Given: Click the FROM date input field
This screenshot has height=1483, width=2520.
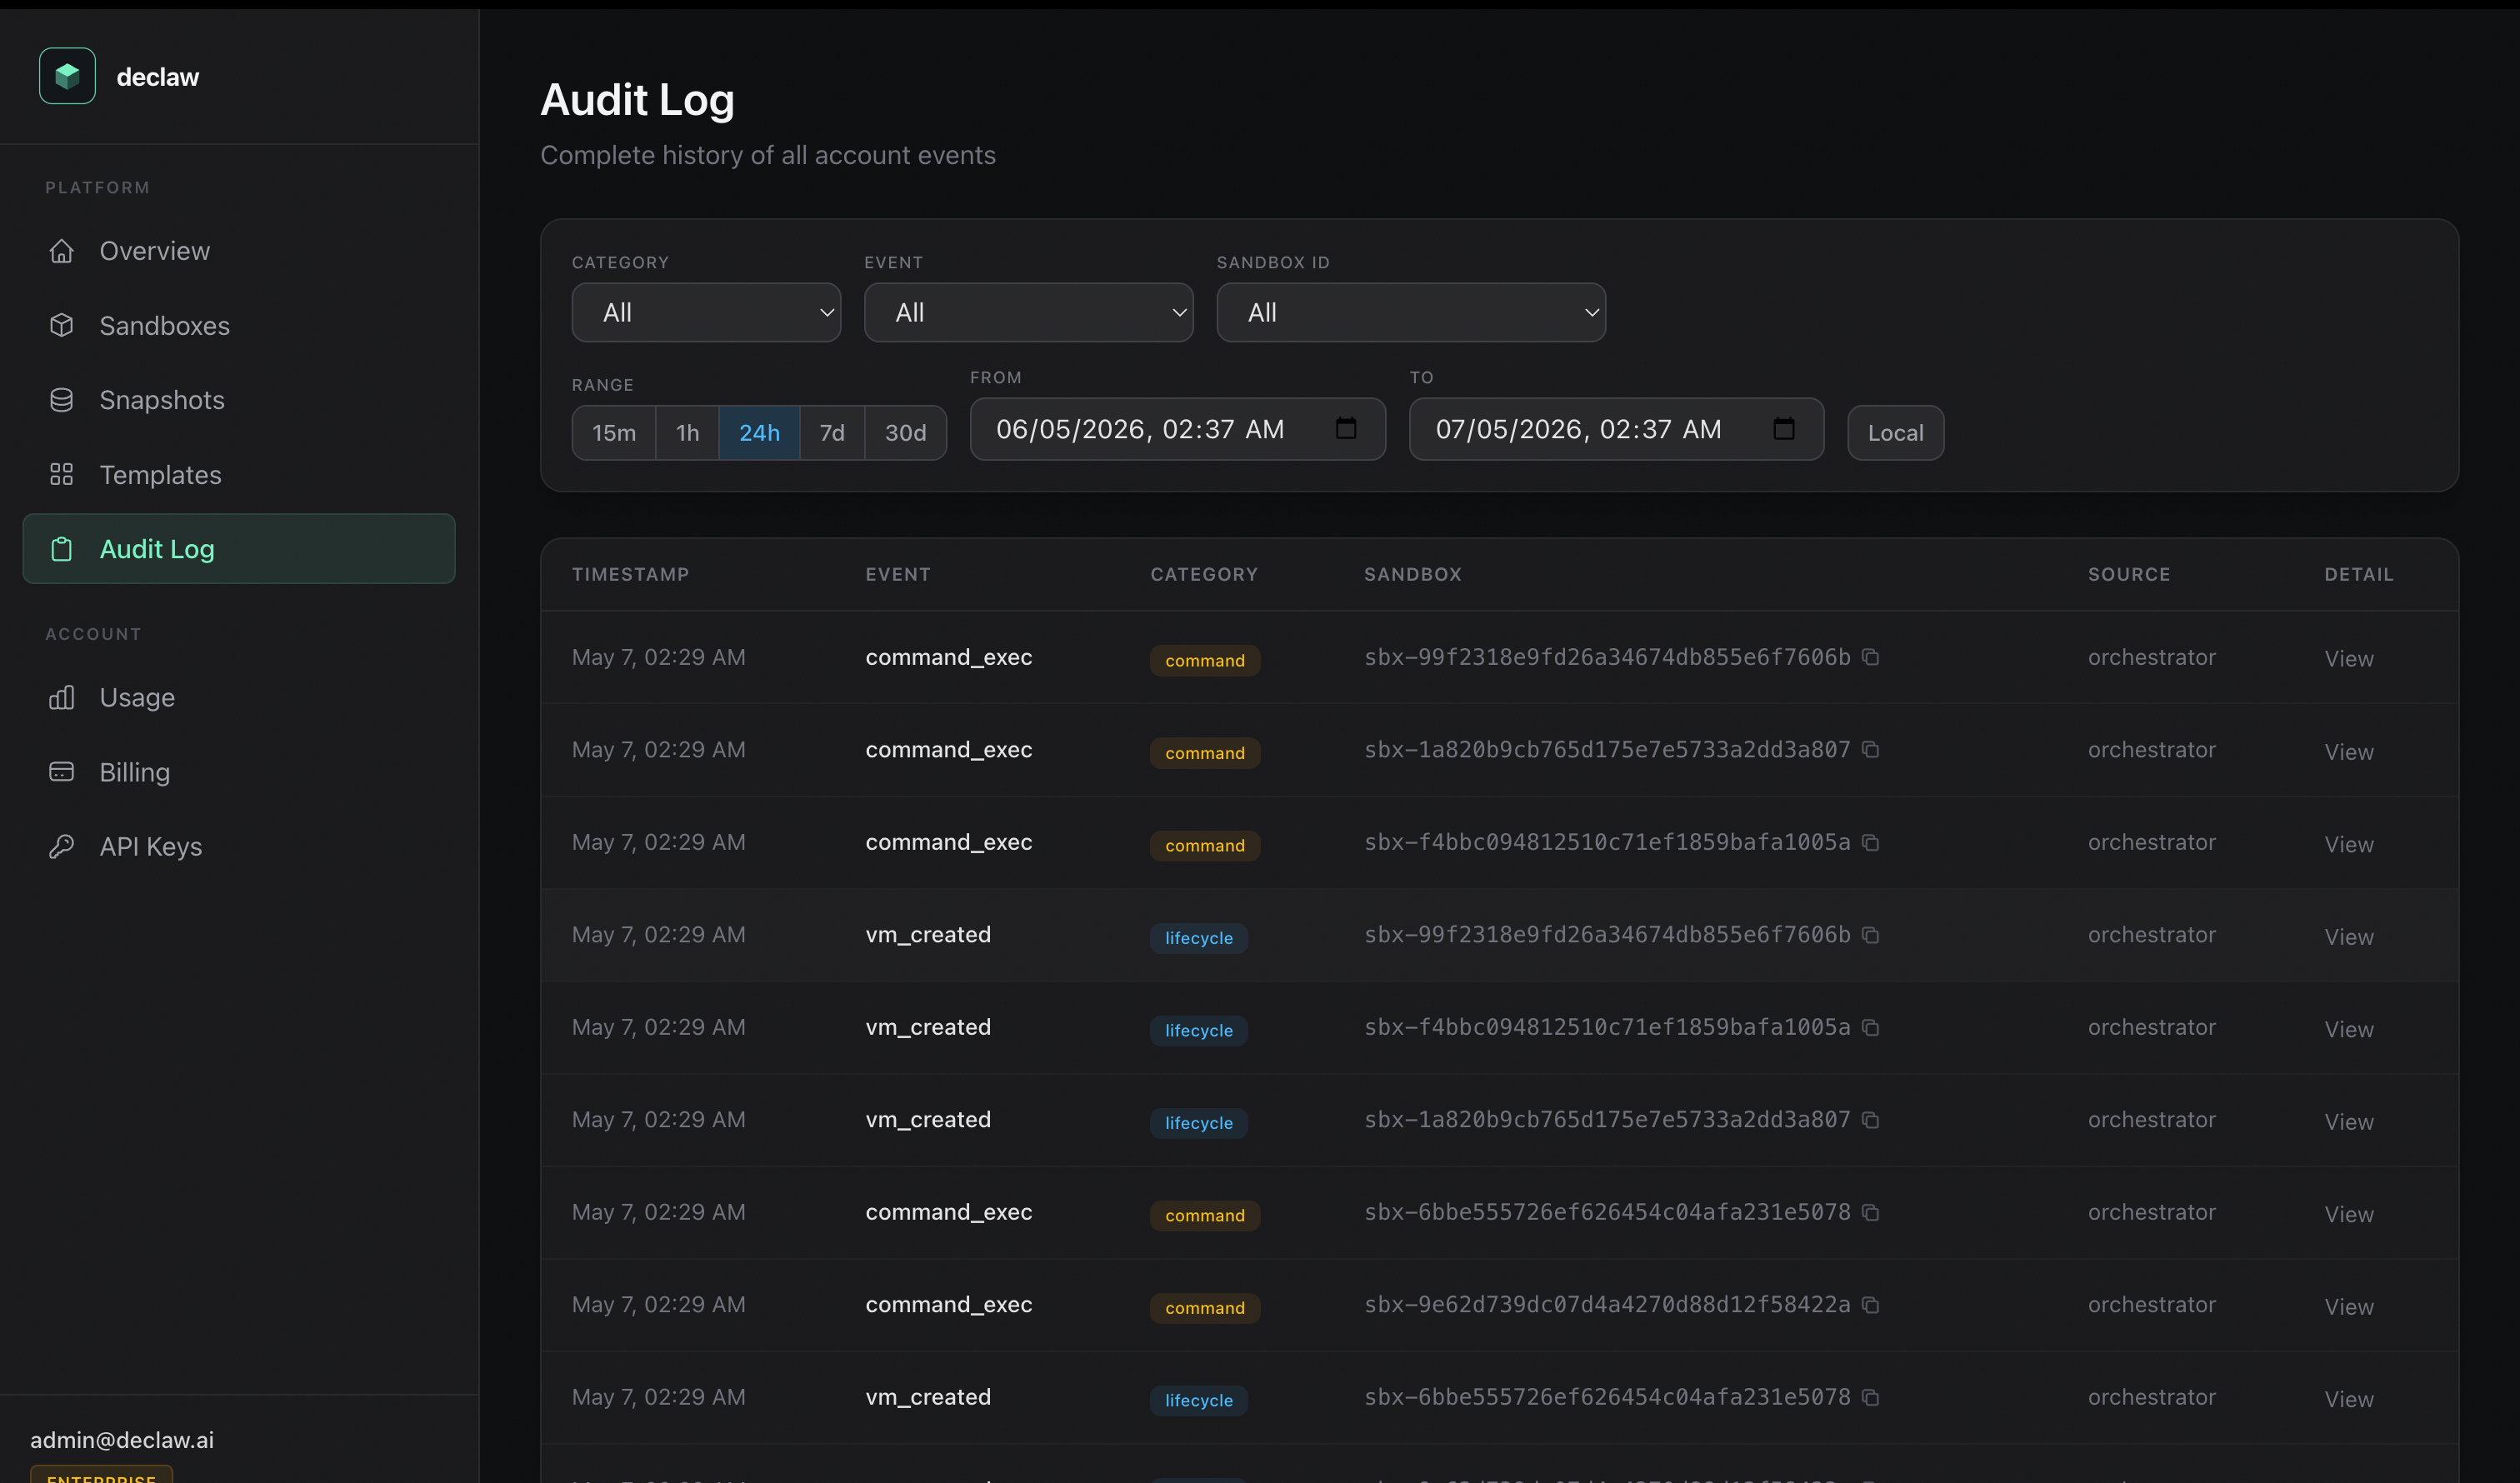Looking at the screenshot, I should 1177,429.
